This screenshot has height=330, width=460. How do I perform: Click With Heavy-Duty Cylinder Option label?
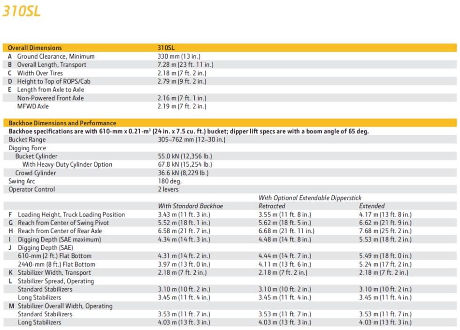pyautogui.click(x=67, y=164)
